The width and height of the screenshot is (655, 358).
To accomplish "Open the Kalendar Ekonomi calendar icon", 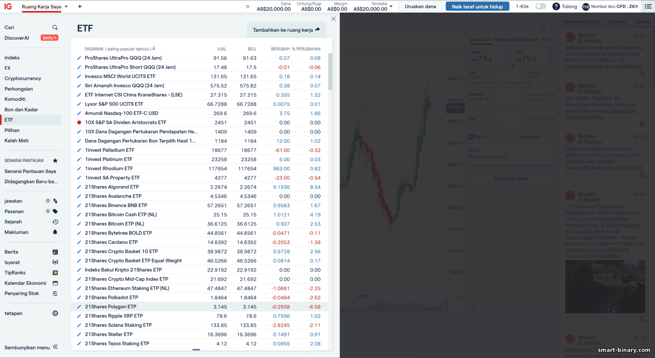I will pyautogui.click(x=55, y=283).
